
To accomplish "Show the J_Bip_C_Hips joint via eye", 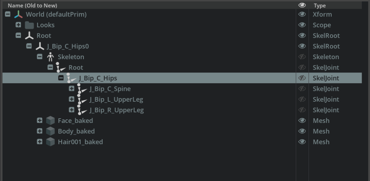I will (x=302, y=78).
